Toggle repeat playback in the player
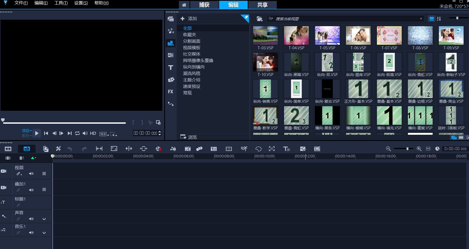This screenshot has width=469, height=249. [x=77, y=133]
